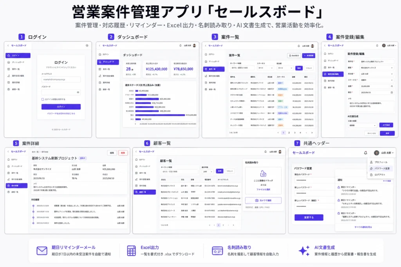Open 案件一覧 in the ダッシュボード panel sidebar
This screenshot has height=267, width=401.
(108, 69)
